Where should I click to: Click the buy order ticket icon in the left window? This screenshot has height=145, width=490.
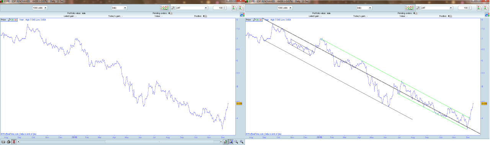click(x=235, y=8)
